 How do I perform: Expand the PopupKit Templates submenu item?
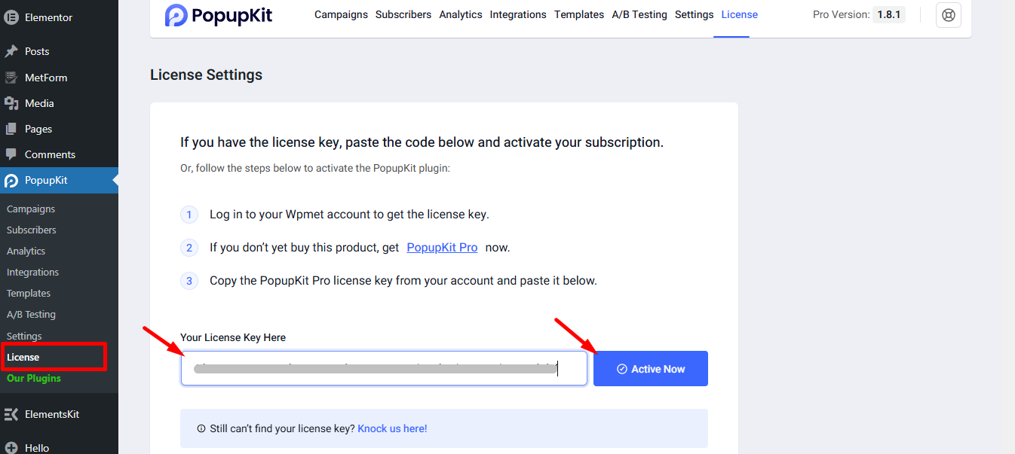(x=29, y=293)
